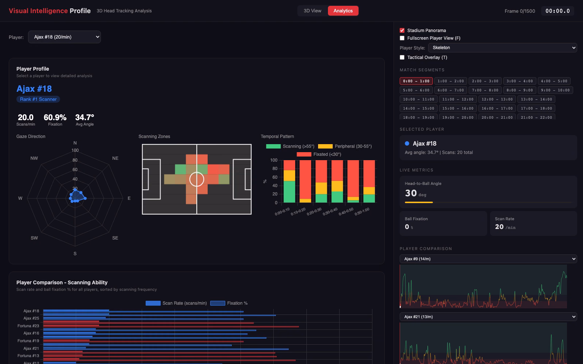
Task: Click the Head-to-Ball Angle progress bar
Action: point(488,202)
